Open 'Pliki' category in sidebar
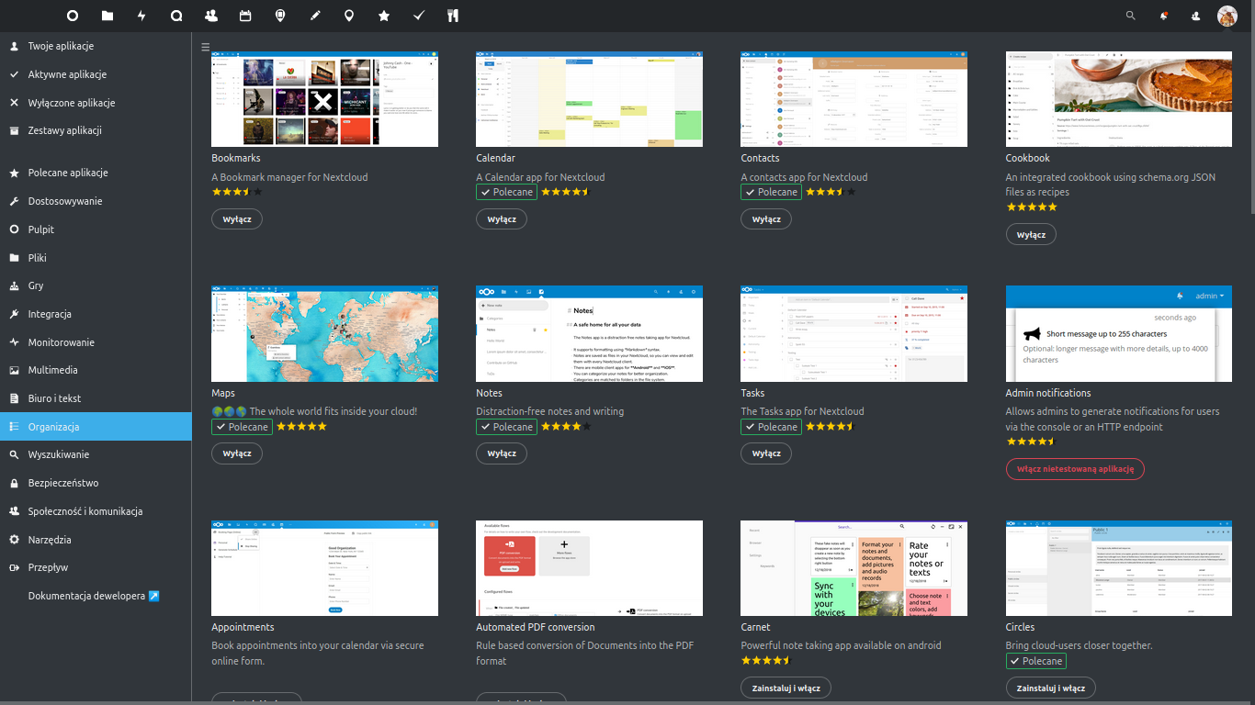The height and width of the screenshot is (705, 1255). tap(96, 258)
